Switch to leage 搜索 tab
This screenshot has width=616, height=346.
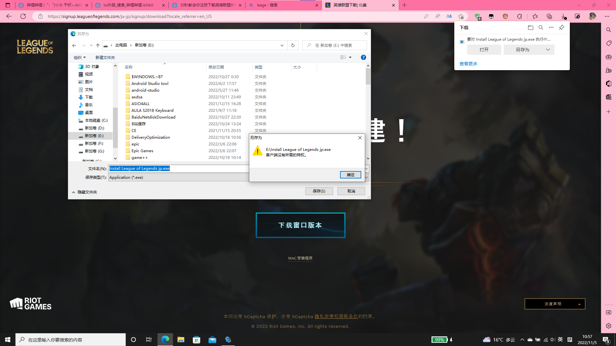[x=284, y=5]
